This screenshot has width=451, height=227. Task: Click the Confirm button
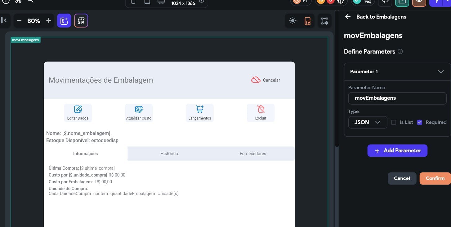pyautogui.click(x=435, y=178)
